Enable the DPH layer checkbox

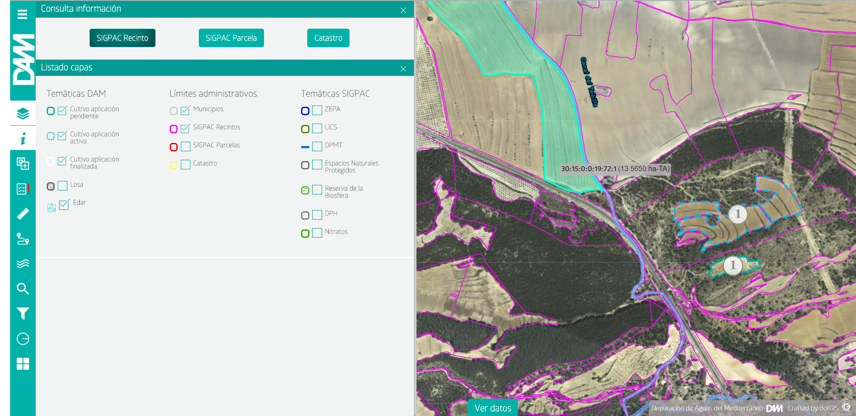tap(317, 215)
